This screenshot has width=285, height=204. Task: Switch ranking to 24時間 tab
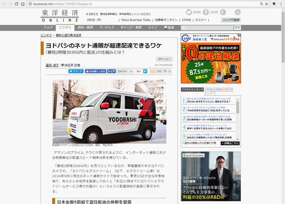[x=216, y=90]
